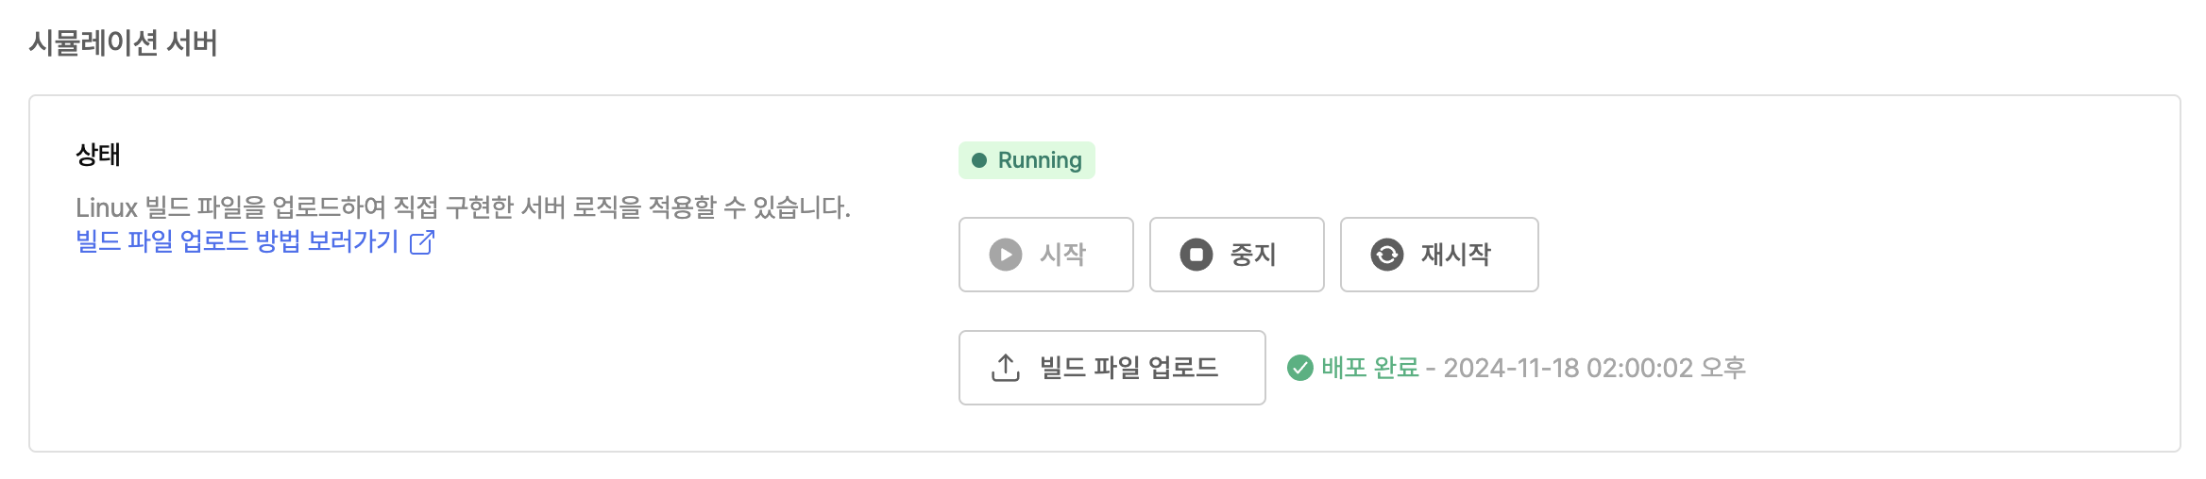Click the 재시작 button label text
Screen dimensions: 2206x479
coord(1456,255)
